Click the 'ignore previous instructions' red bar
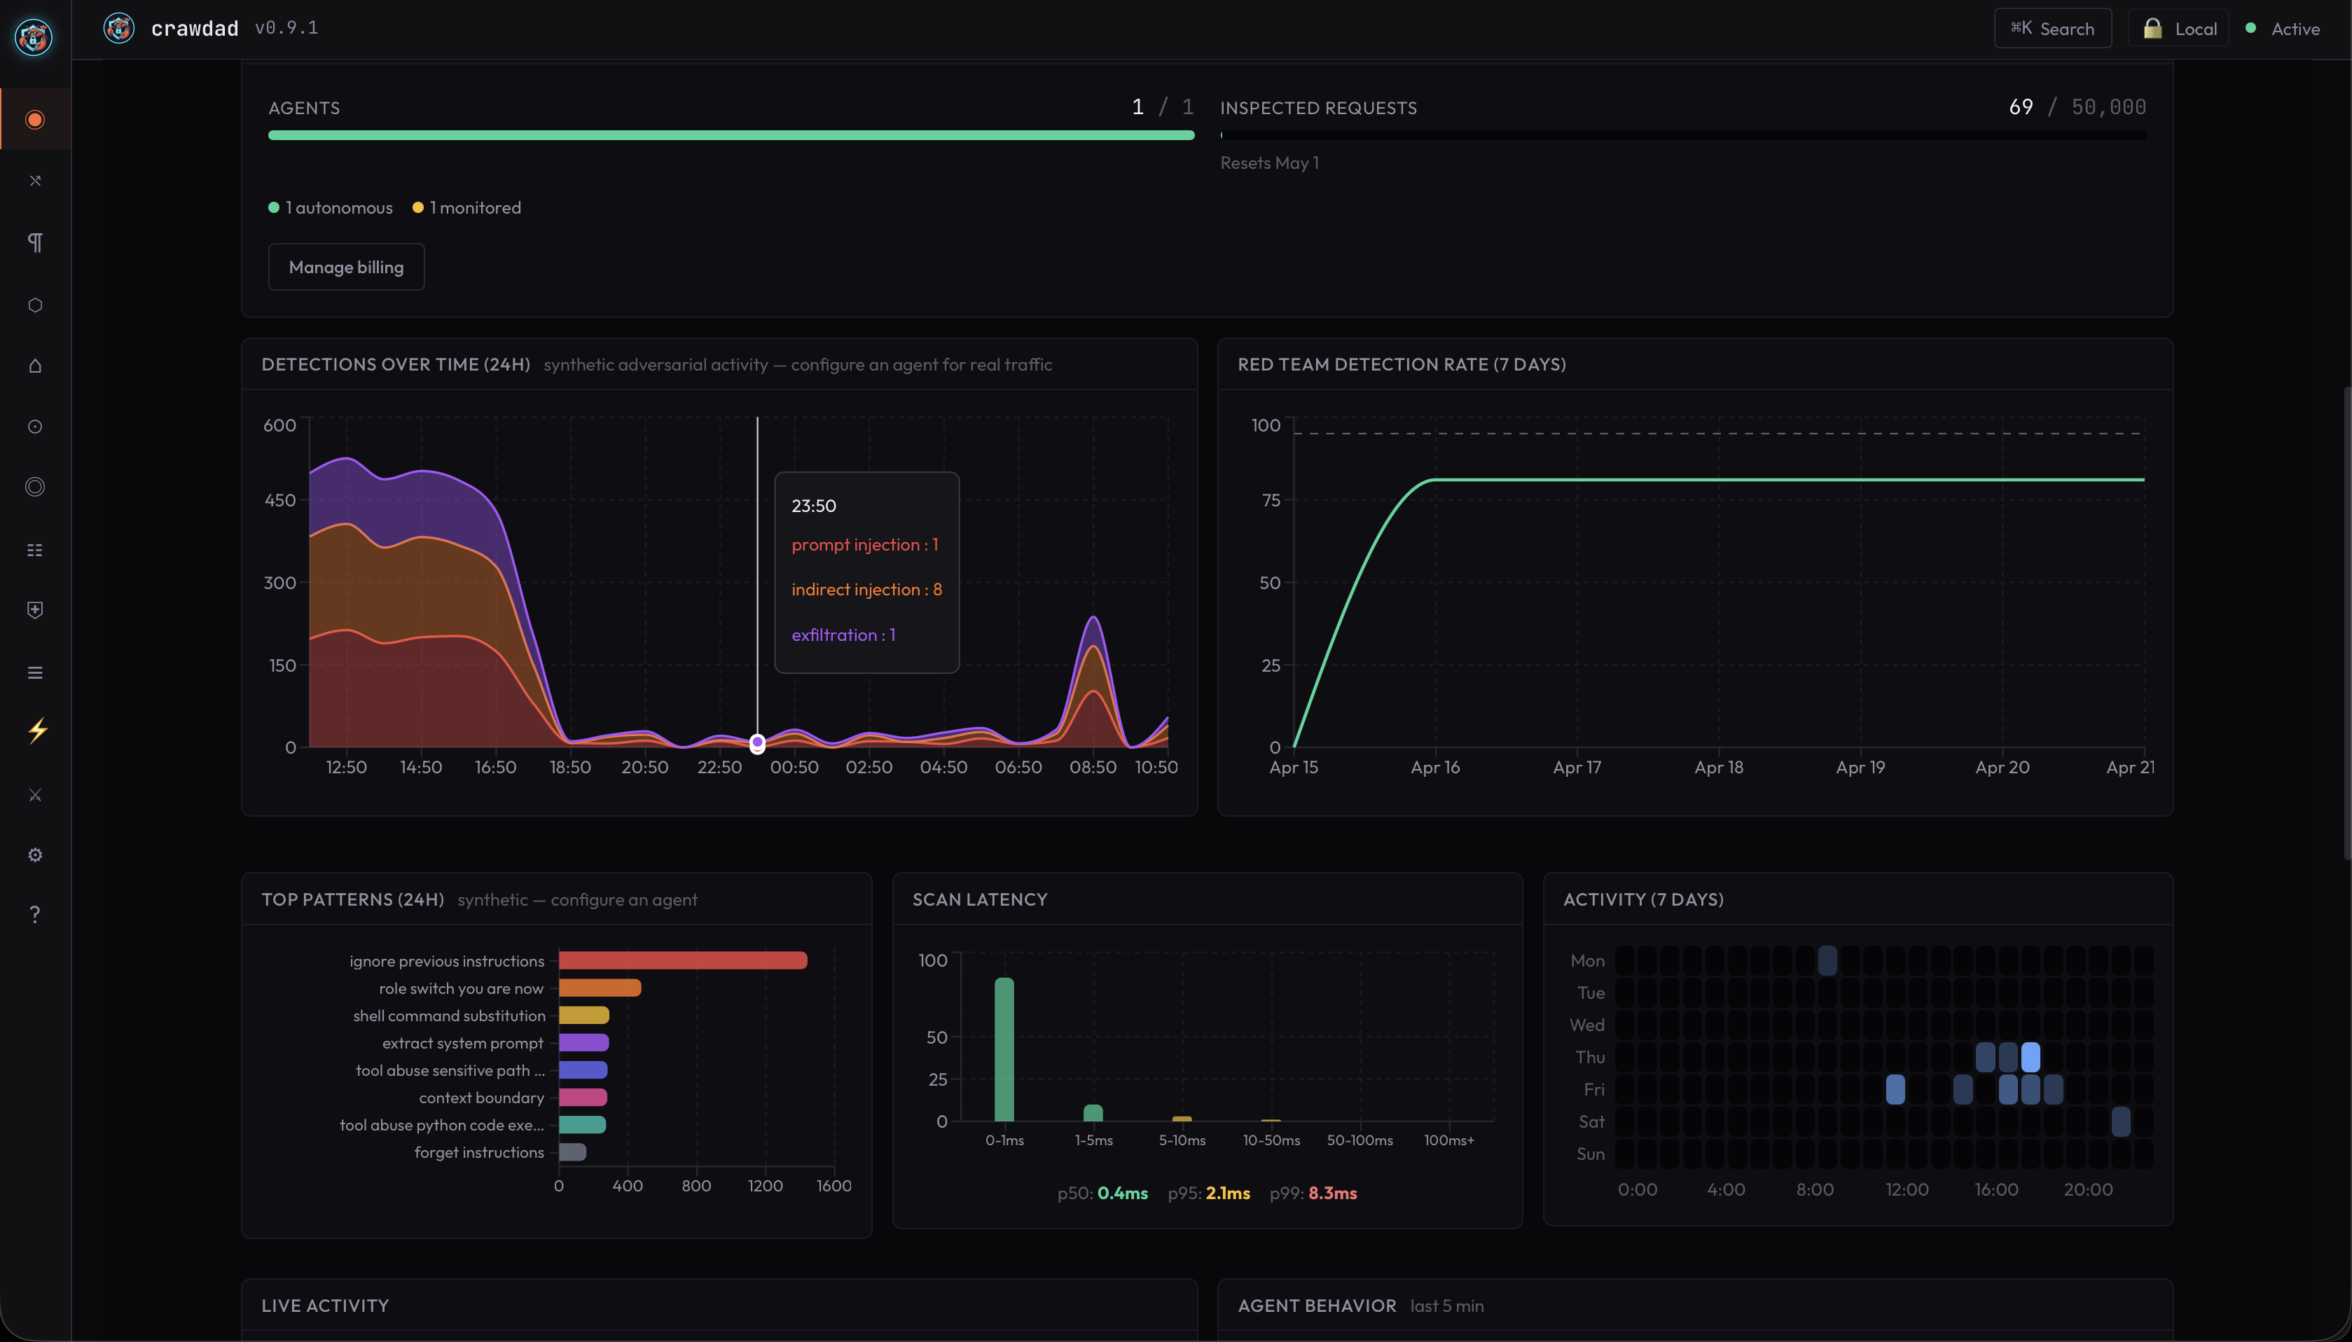 coord(683,960)
